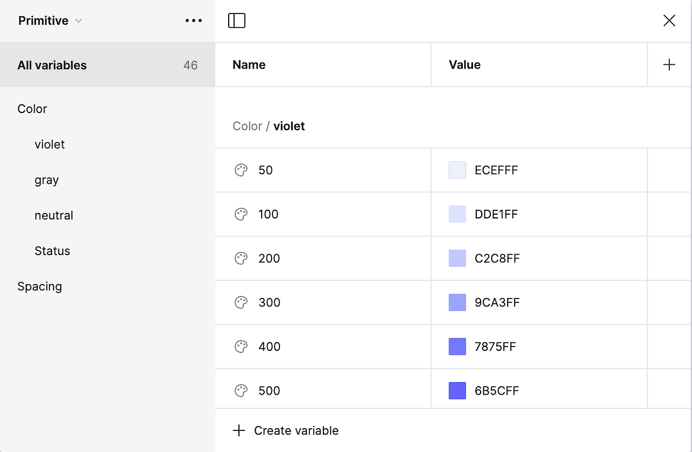Open the violet group in the sidebar
The width and height of the screenshot is (692, 452).
click(x=50, y=144)
